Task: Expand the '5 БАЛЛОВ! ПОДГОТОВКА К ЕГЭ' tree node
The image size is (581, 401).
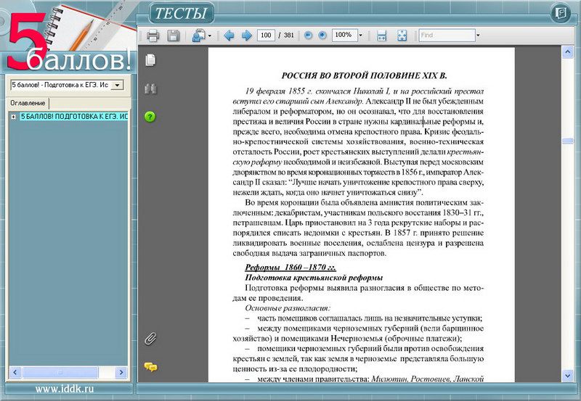Action: click(x=13, y=116)
